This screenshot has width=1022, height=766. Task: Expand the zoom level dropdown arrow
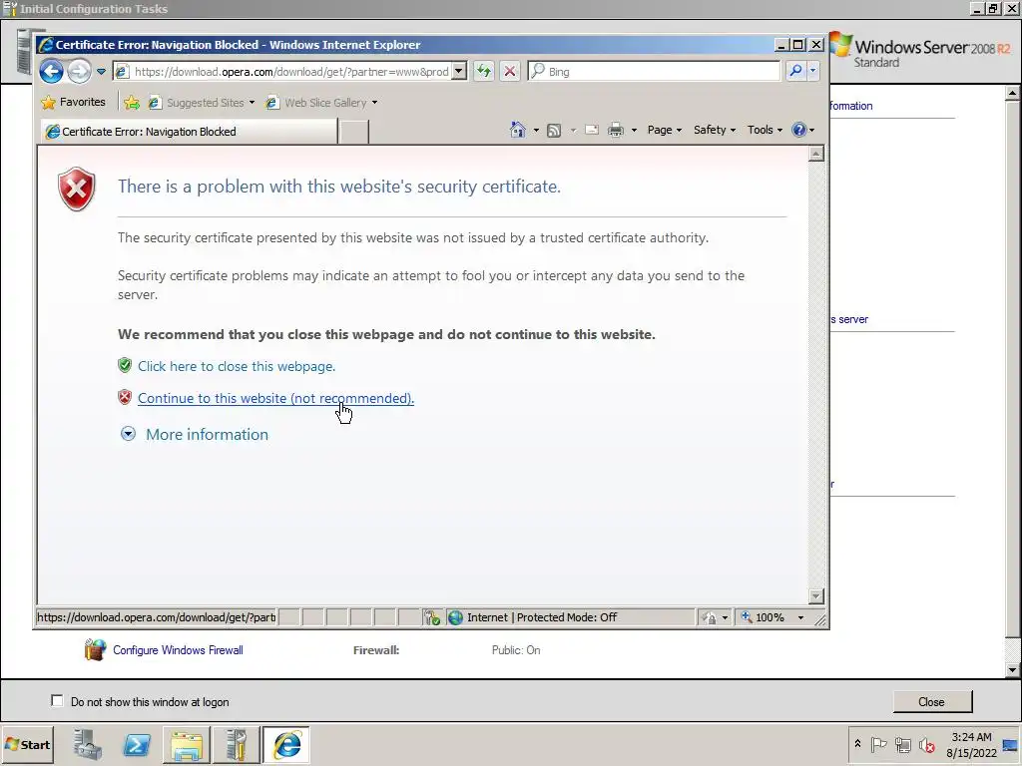(800, 616)
